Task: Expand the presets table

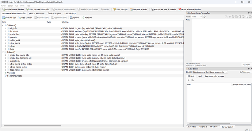Action: (6, 37)
